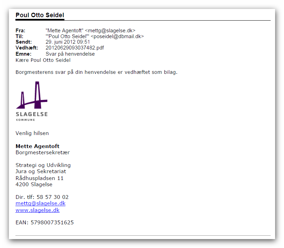Click the attachment 20120629093037482.pdf filename
The width and height of the screenshot is (284, 248).
pos(74,48)
